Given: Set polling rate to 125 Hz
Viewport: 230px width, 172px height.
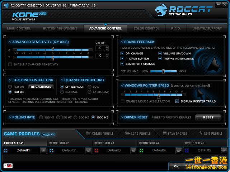Looking at the screenshot, I should 41,117.
